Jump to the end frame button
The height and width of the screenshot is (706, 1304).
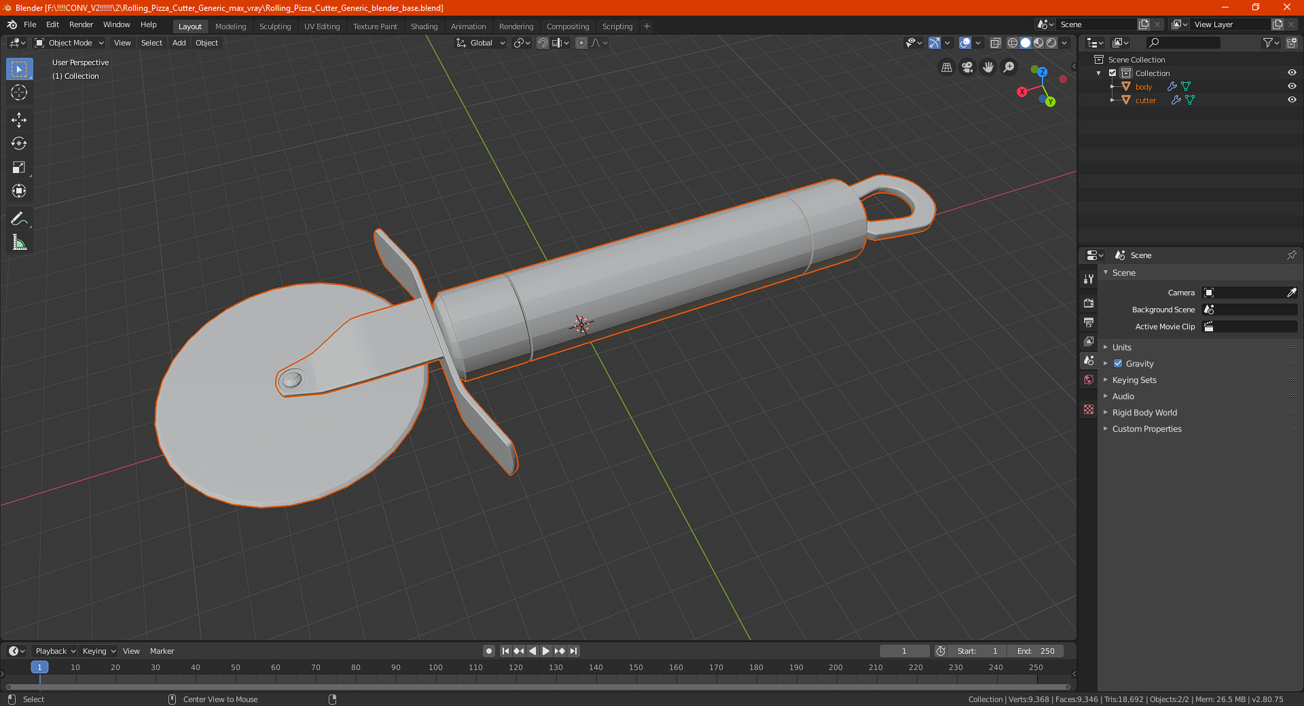coord(573,651)
